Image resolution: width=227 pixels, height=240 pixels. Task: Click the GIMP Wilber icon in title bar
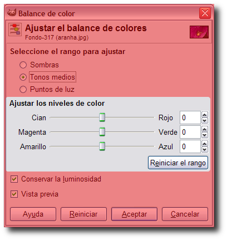[12, 13]
